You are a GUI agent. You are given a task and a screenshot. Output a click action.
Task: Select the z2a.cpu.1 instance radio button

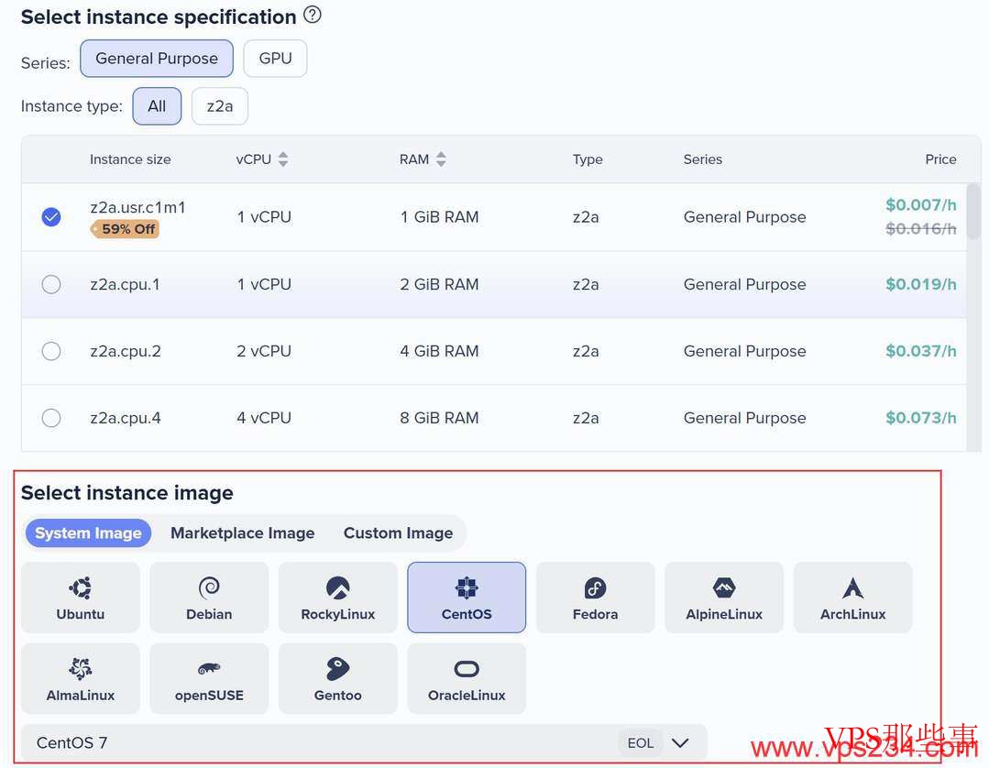coord(51,284)
